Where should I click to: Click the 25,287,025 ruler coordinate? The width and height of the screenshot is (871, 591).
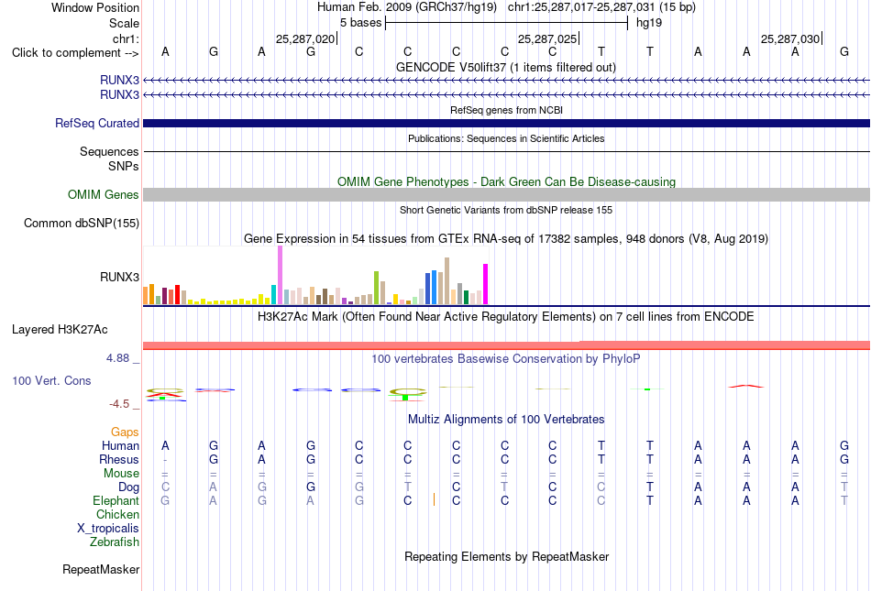[547, 38]
